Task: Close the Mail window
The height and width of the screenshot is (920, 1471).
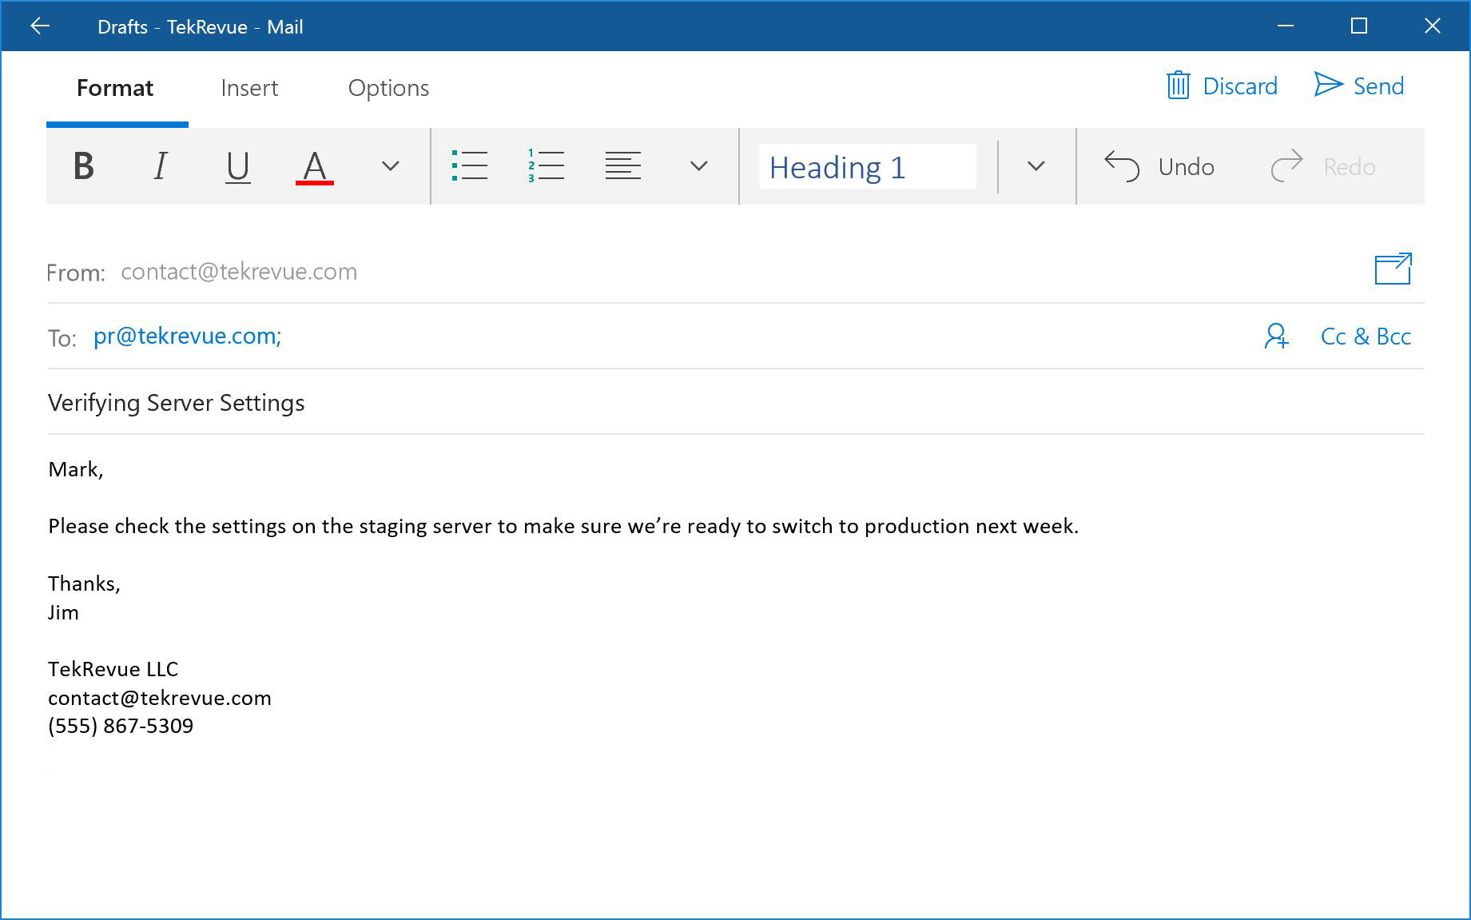Action: click(1433, 26)
